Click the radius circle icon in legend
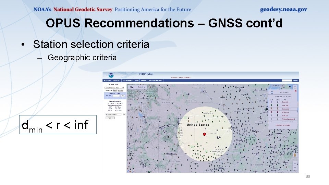329x185 pixels. click(272, 92)
